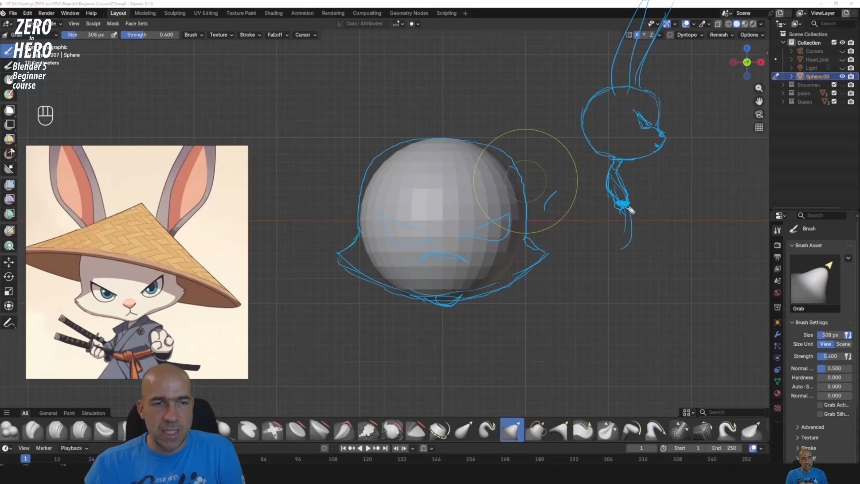
Task: Open the Tool properties tab
Action: [777, 230]
